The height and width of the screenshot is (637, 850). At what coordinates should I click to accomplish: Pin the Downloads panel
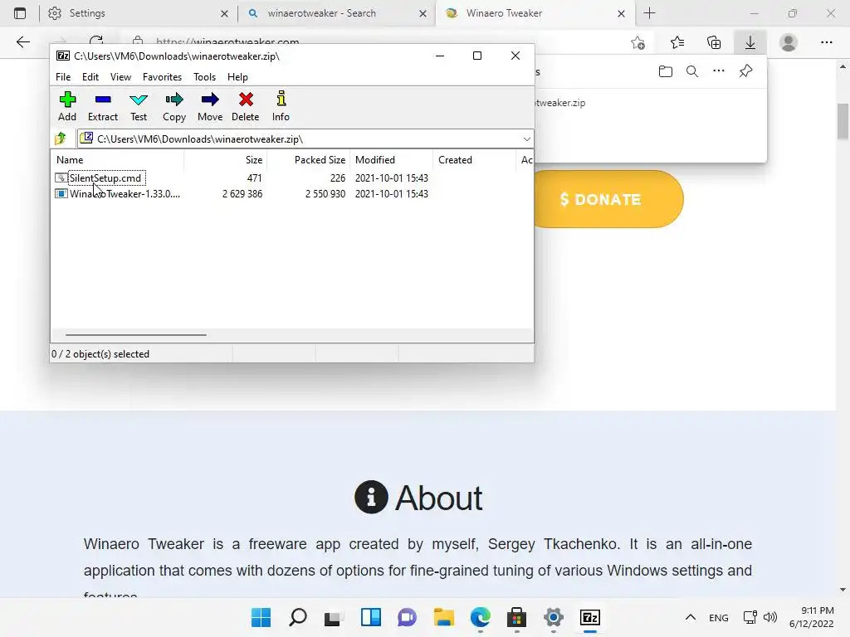pos(746,71)
